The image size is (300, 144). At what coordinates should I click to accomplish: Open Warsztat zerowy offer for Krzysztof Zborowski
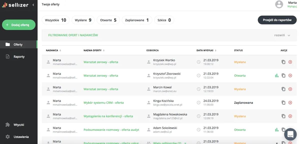click(x=101, y=75)
